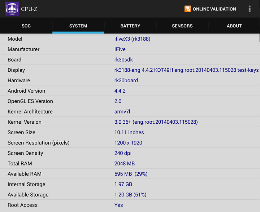Click the 3.0.36+ kernel version value

[x=156, y=122]
